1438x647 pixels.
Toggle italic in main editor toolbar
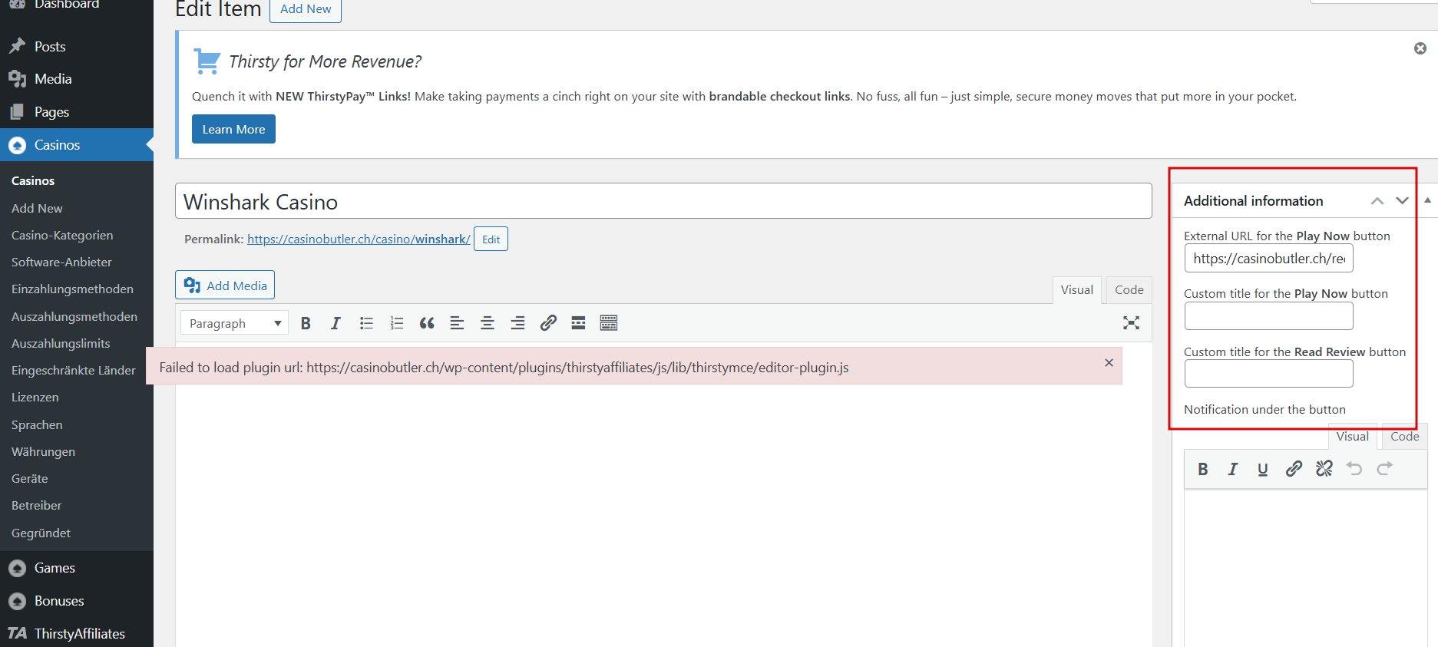336,323
